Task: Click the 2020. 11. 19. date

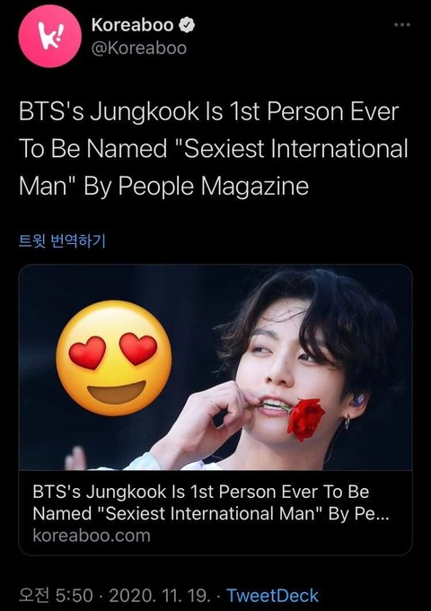Action: [x=159, y=596]
